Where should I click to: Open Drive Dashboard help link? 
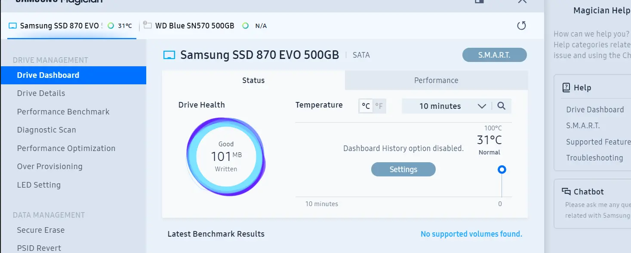tap(595, 110)
